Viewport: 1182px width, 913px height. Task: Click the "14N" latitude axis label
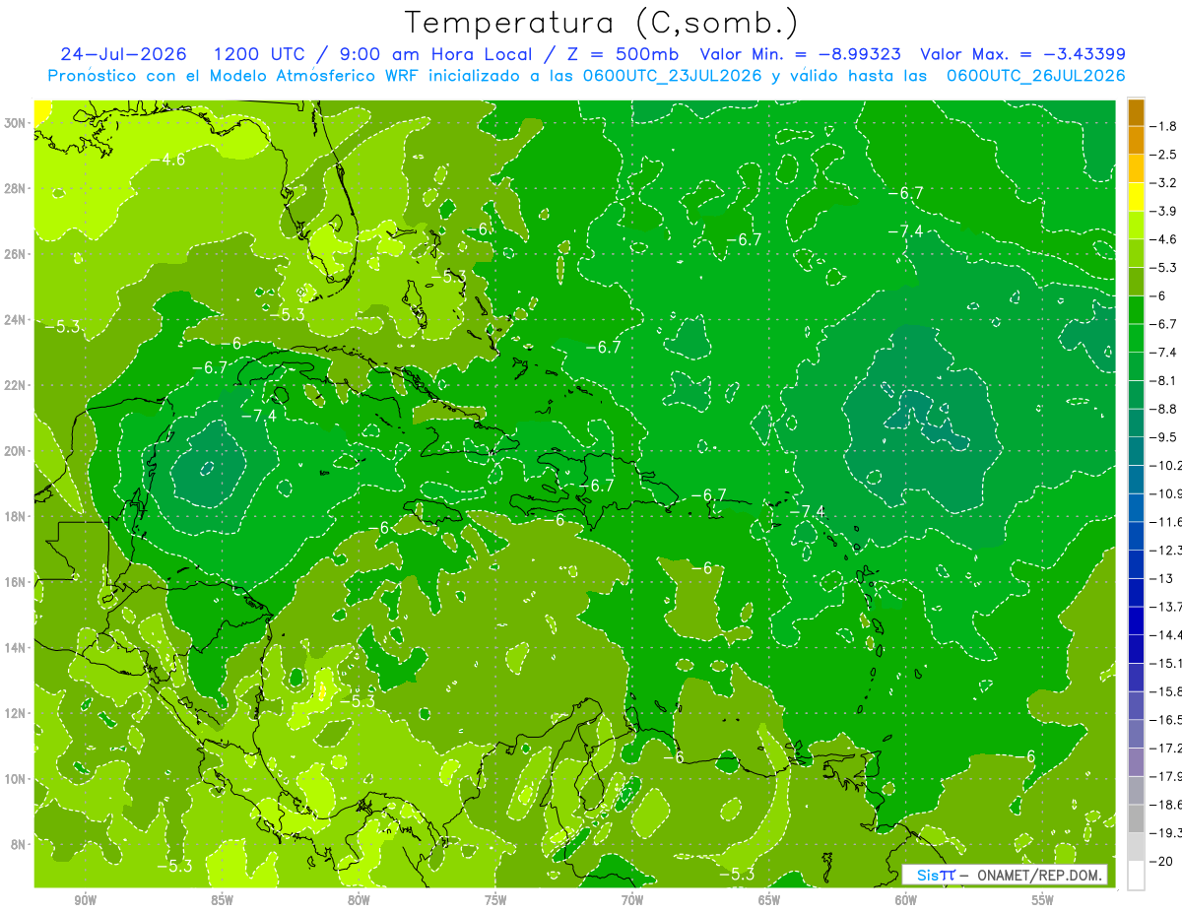click(17, 647)
